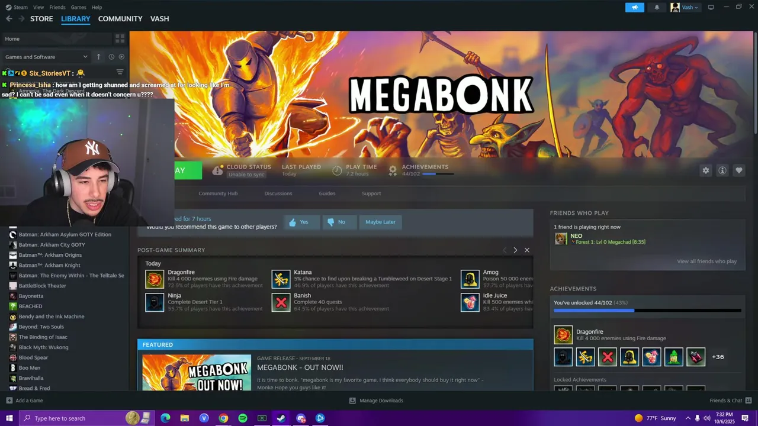
Task: Open the Games menu
Action: pos(78,7)
